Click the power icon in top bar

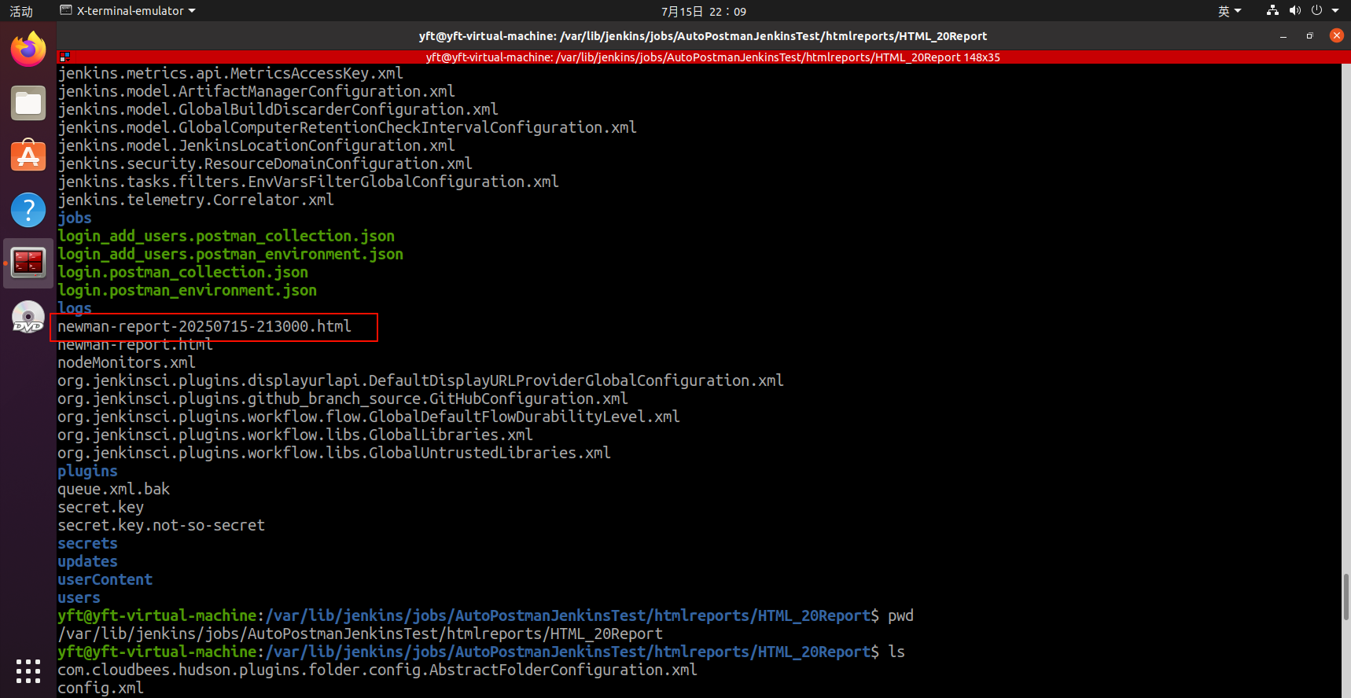(1316, 10)
